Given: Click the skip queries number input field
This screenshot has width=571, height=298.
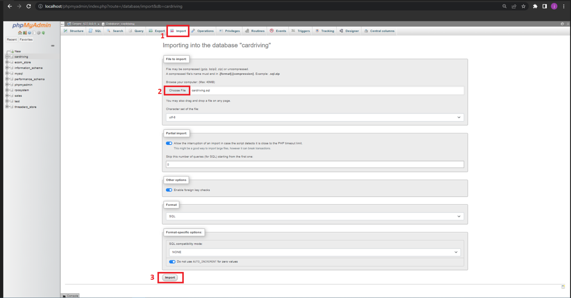Looking at the screenshot, I should (x=314, y=164).
